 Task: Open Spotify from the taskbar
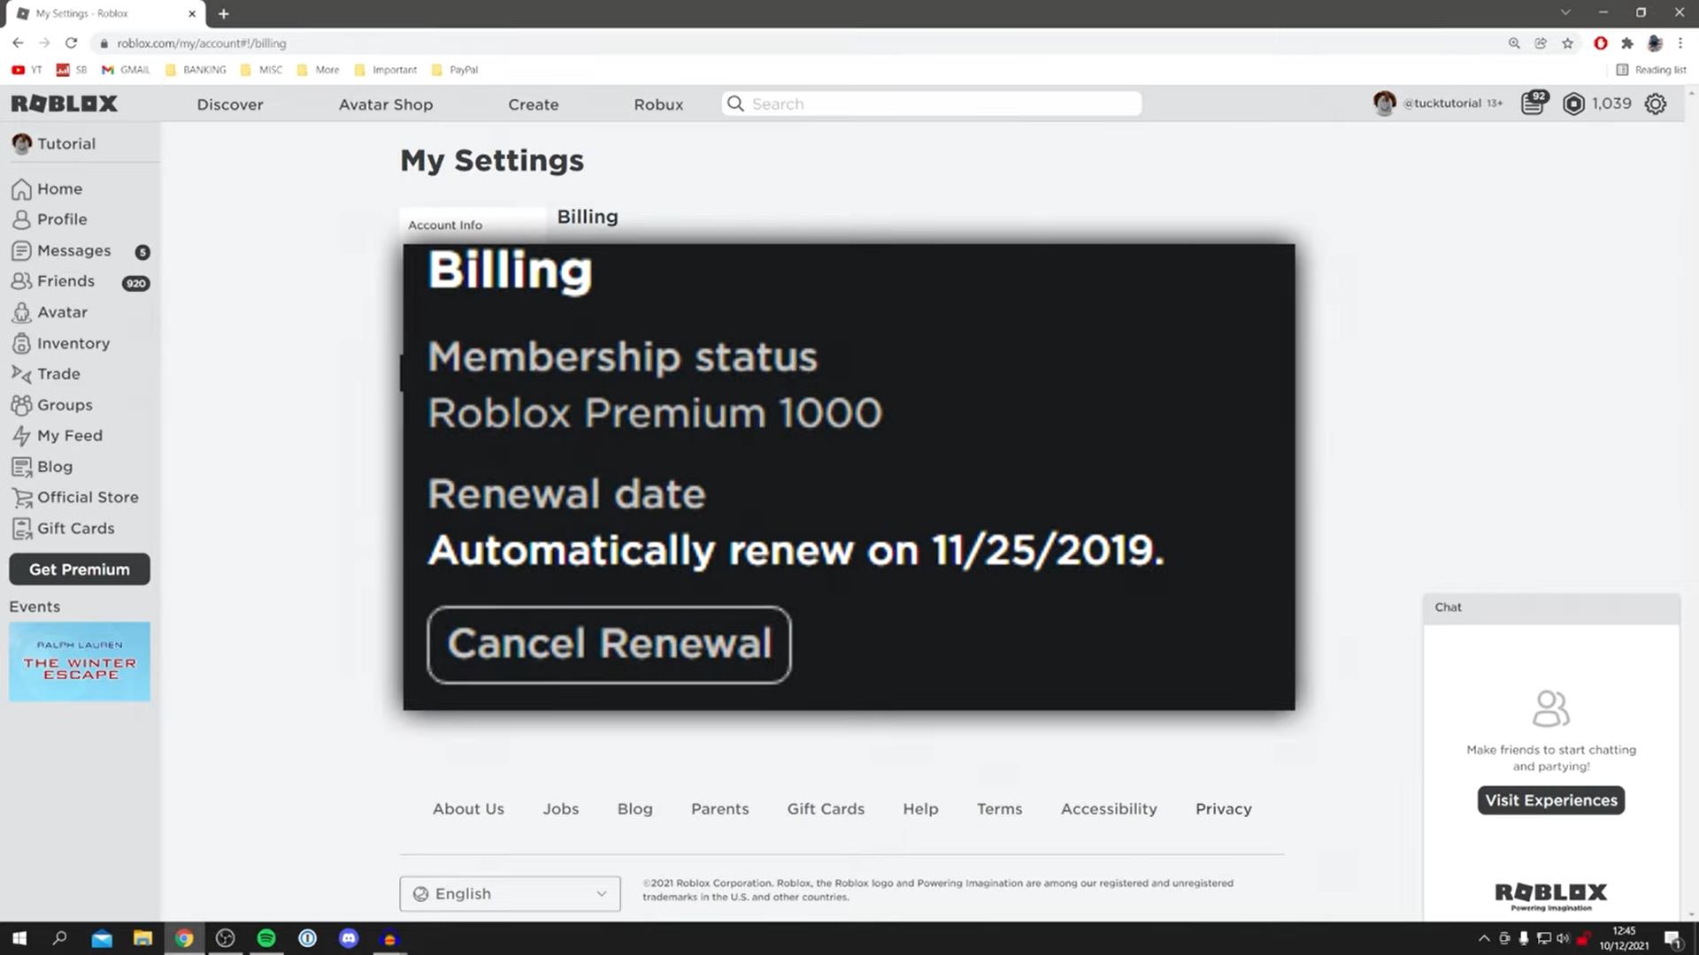266,938
